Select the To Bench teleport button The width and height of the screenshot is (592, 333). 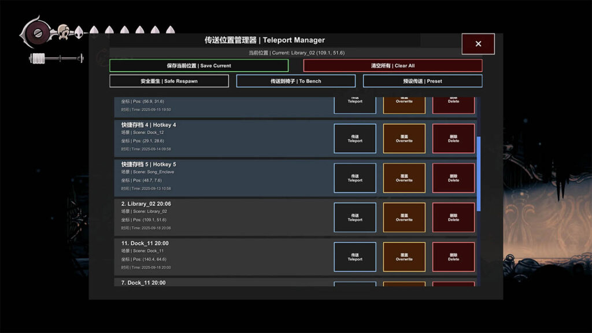[295, 81]
